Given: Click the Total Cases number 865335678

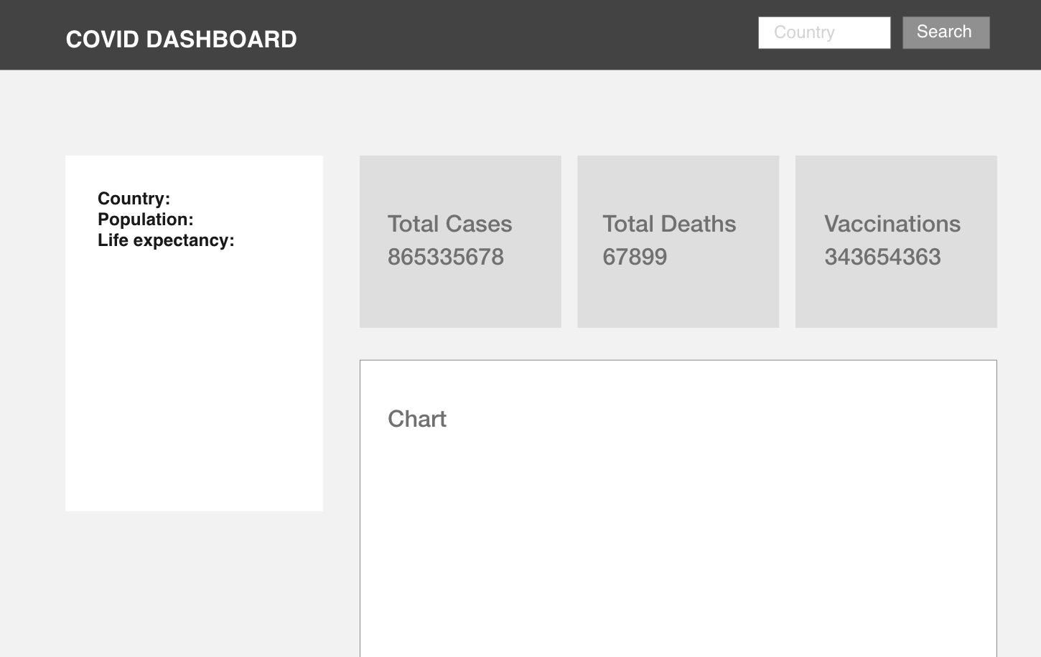Looking at the screenshot, I should click(x=445, y=257).
